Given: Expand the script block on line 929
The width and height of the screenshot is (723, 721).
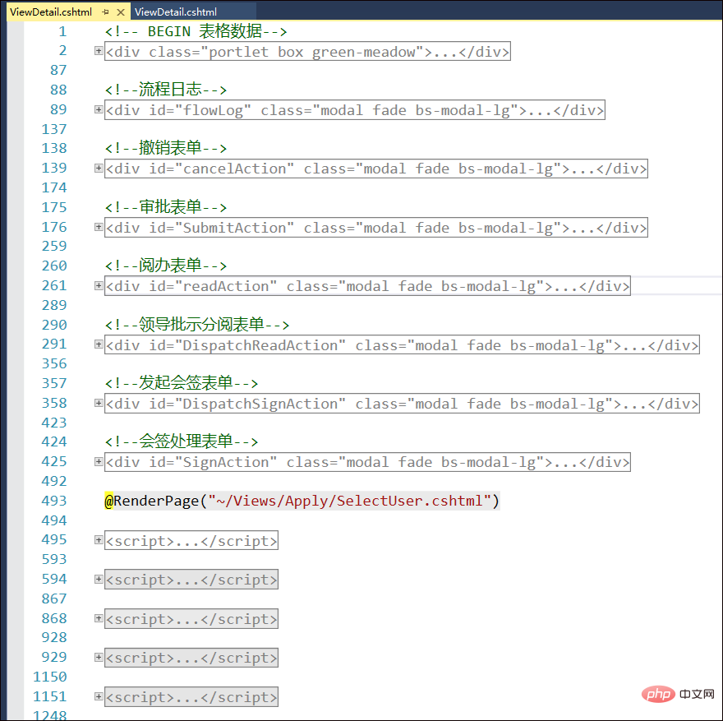Looking at the screenshot, I should point(99,658).
